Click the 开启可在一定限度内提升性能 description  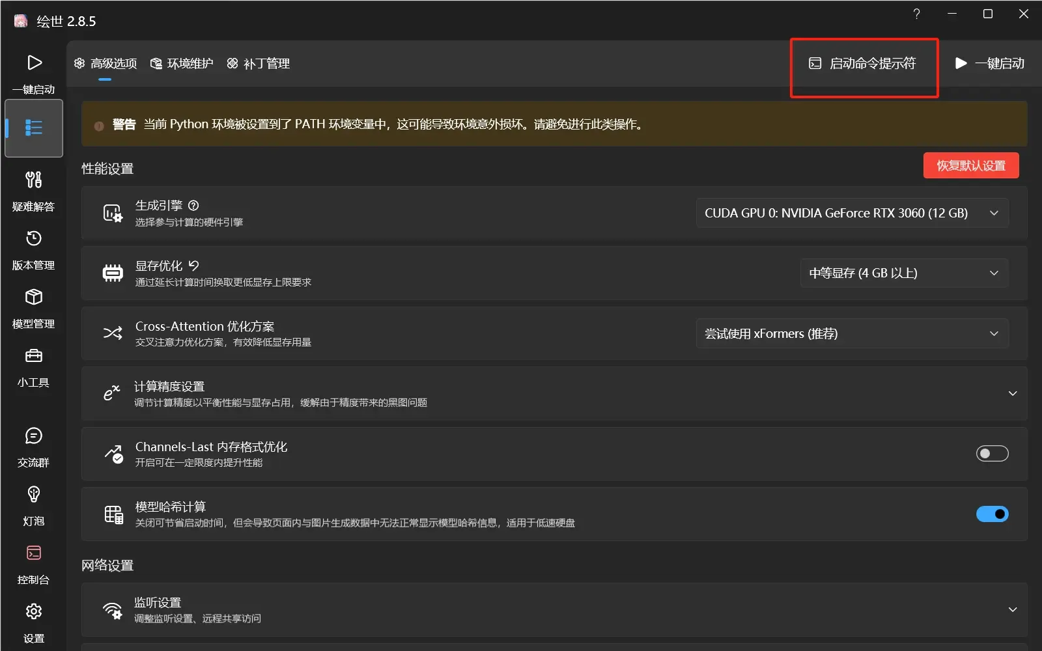199,463
